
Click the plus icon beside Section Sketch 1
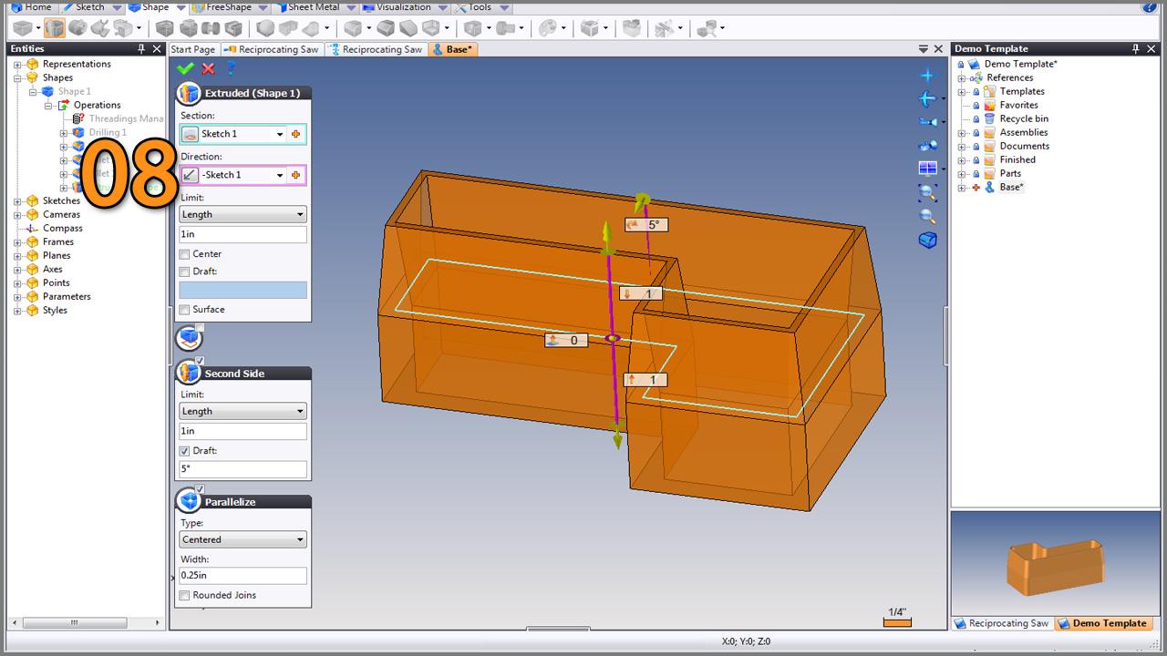coord(295,134)
